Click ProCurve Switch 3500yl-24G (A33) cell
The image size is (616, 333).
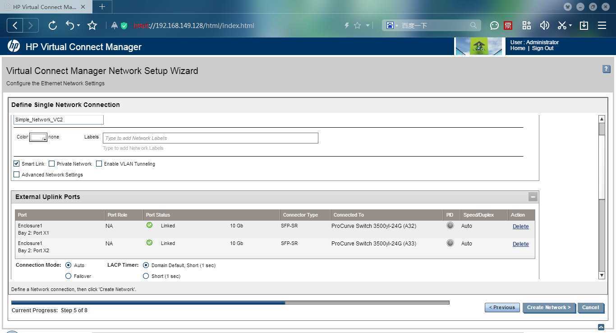click(374, 243)
